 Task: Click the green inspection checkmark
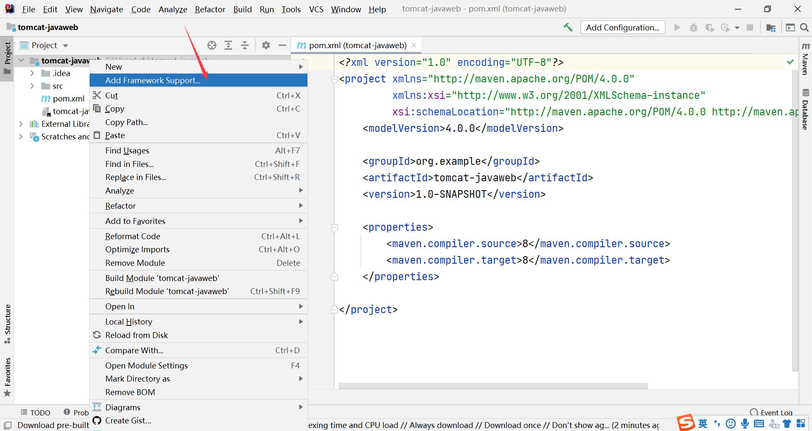[x=790, y=62]
